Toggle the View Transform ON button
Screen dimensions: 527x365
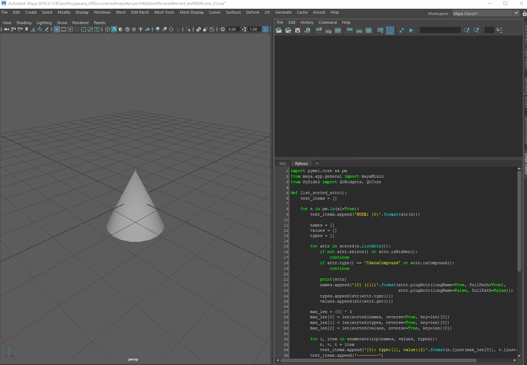(x=265, y=29)
